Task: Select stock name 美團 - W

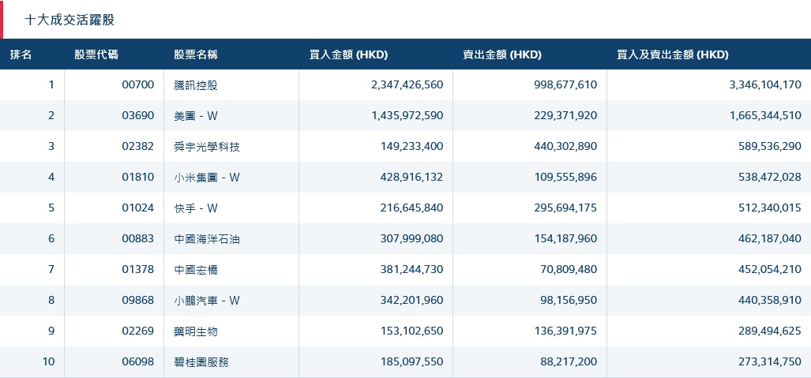Action: (196, 115)
